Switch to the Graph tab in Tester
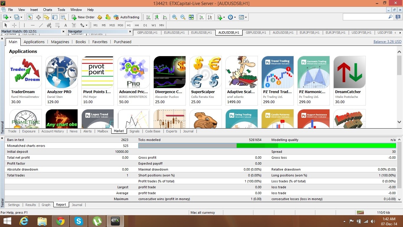This screenshot has height=227, width=403. [x=46, y=205]
